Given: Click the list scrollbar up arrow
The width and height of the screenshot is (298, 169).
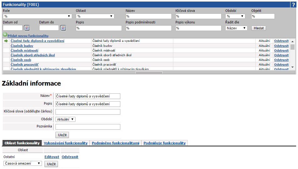Looking at the screenshot, I should click(293, 41).
